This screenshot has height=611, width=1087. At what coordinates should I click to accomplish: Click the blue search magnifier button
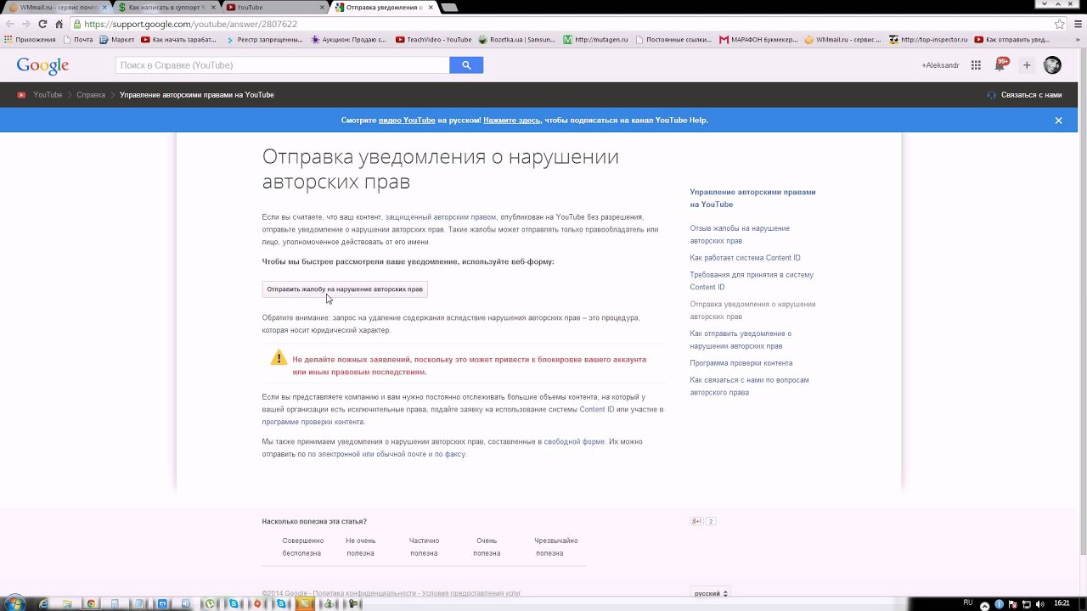(466, 65)
